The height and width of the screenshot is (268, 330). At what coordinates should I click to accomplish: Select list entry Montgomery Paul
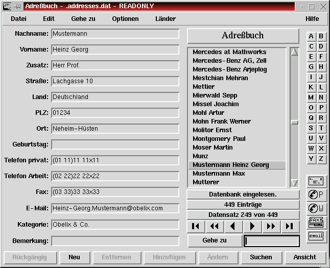(237, 139)
